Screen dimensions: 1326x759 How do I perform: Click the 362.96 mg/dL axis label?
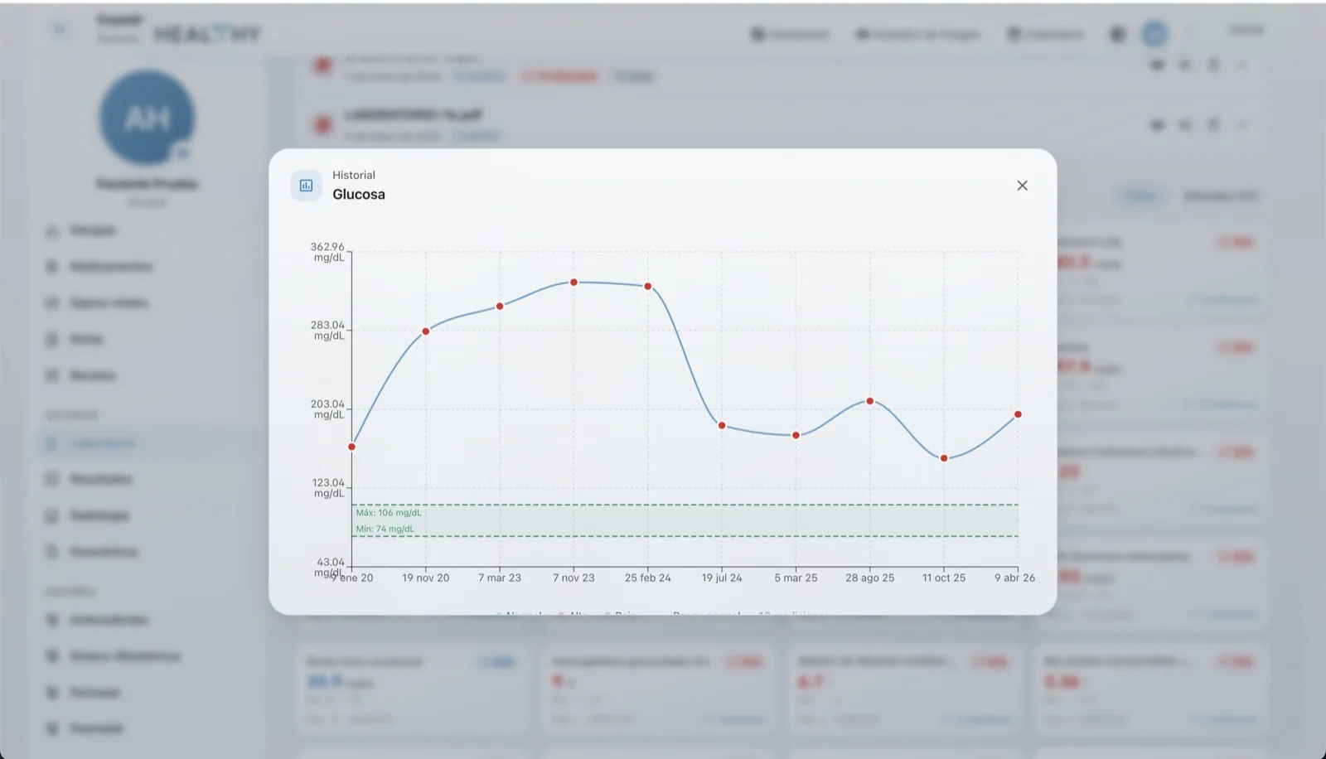coord(327,252)
